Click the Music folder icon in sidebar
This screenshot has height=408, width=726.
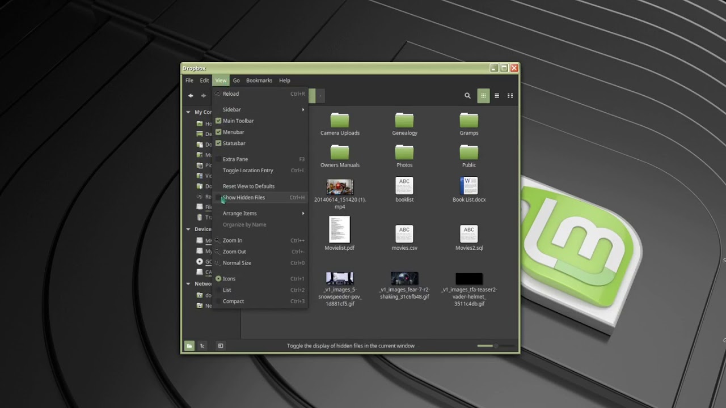(x=200, y=155)
